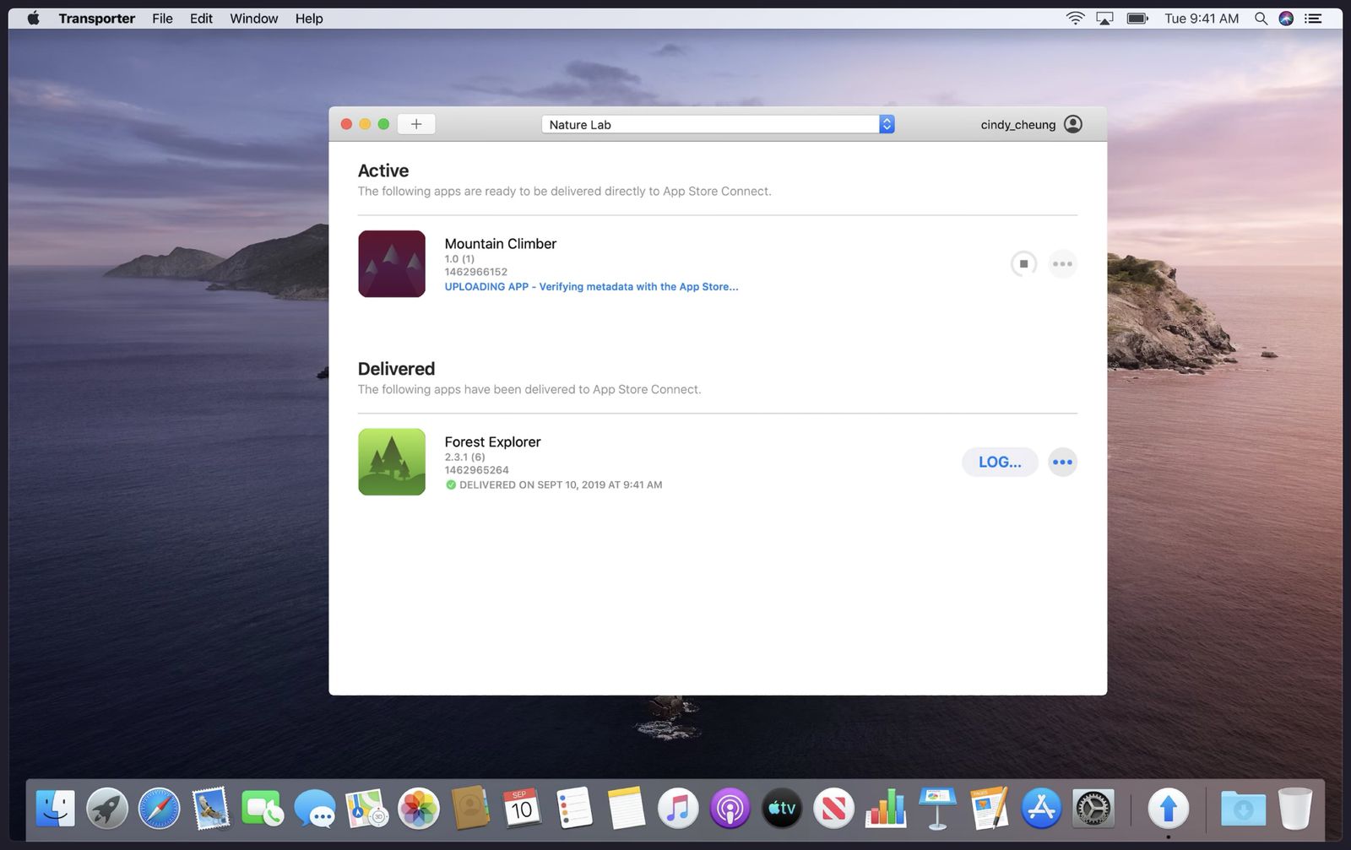Open the File menu
Viewport: 1351px width, 850px height.
point(161,18)
